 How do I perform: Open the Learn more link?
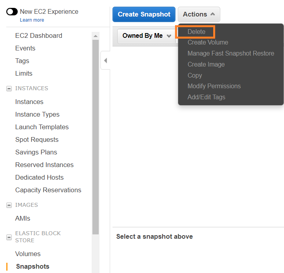[x=32, y=20]
